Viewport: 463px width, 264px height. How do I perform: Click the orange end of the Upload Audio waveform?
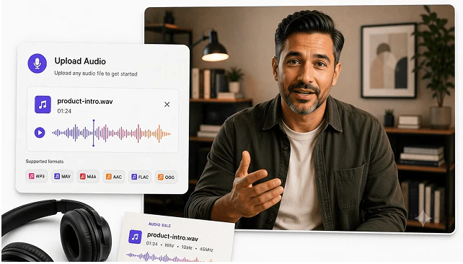[159, 133]
